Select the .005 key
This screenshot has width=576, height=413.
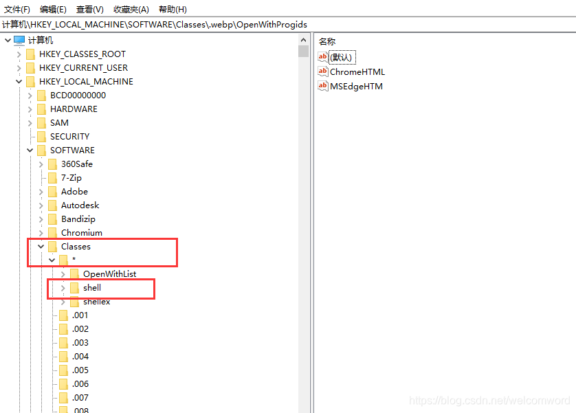(x=80, y=370)
